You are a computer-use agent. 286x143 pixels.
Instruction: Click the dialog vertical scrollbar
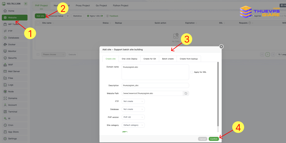(x=218, y=94)
